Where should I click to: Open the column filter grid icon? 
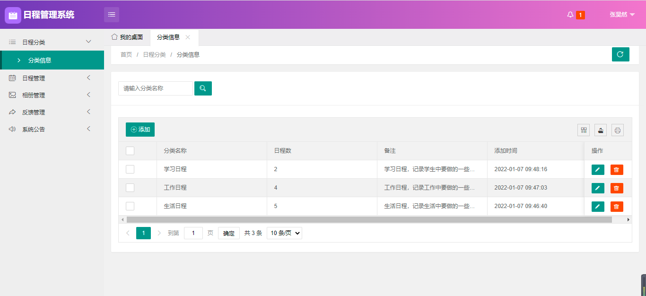(x=584, y=130)
